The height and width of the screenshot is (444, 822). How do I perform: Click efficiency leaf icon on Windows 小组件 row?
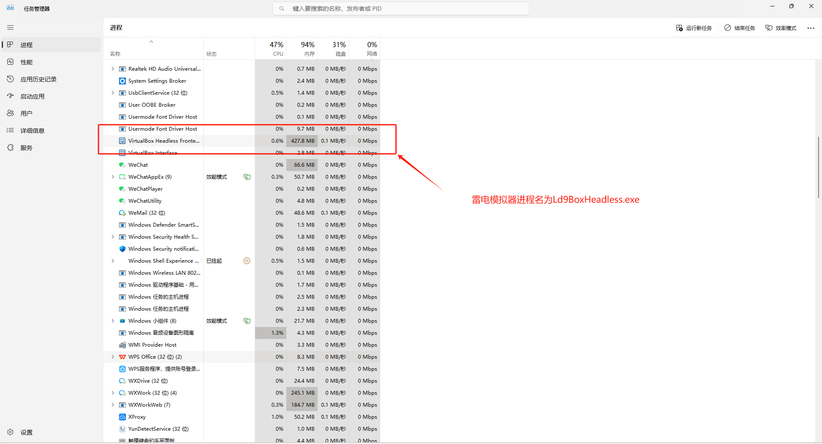(x=247, y=321)
